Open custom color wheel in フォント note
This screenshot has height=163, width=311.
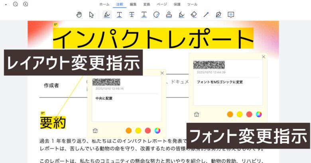259,114
